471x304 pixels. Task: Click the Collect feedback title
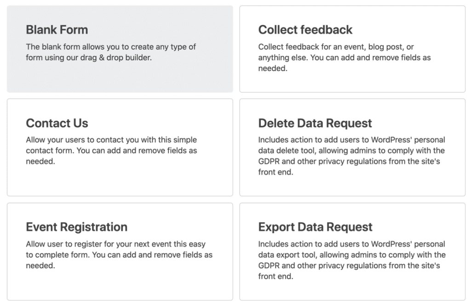point(305,30)
